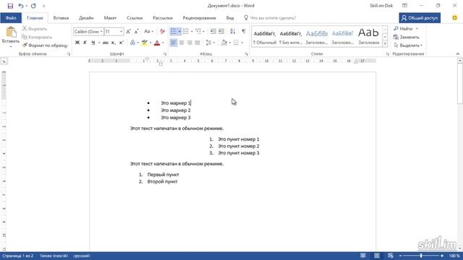Click the 'Что вы хотите сделать?' search field
463x260 pixels.
270,17
